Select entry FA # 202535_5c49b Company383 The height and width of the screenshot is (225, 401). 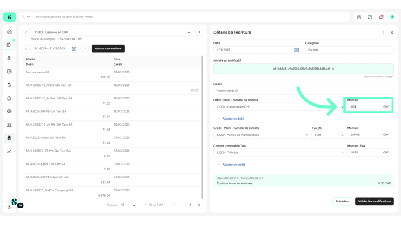[x=112, y=193]
